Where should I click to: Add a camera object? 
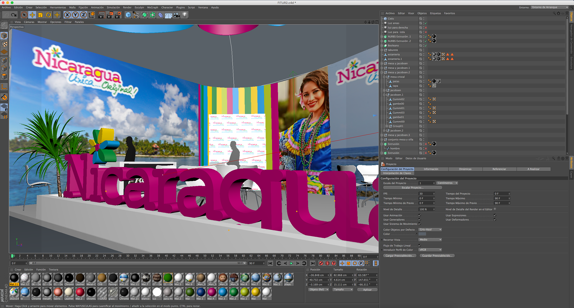(177, 15)
